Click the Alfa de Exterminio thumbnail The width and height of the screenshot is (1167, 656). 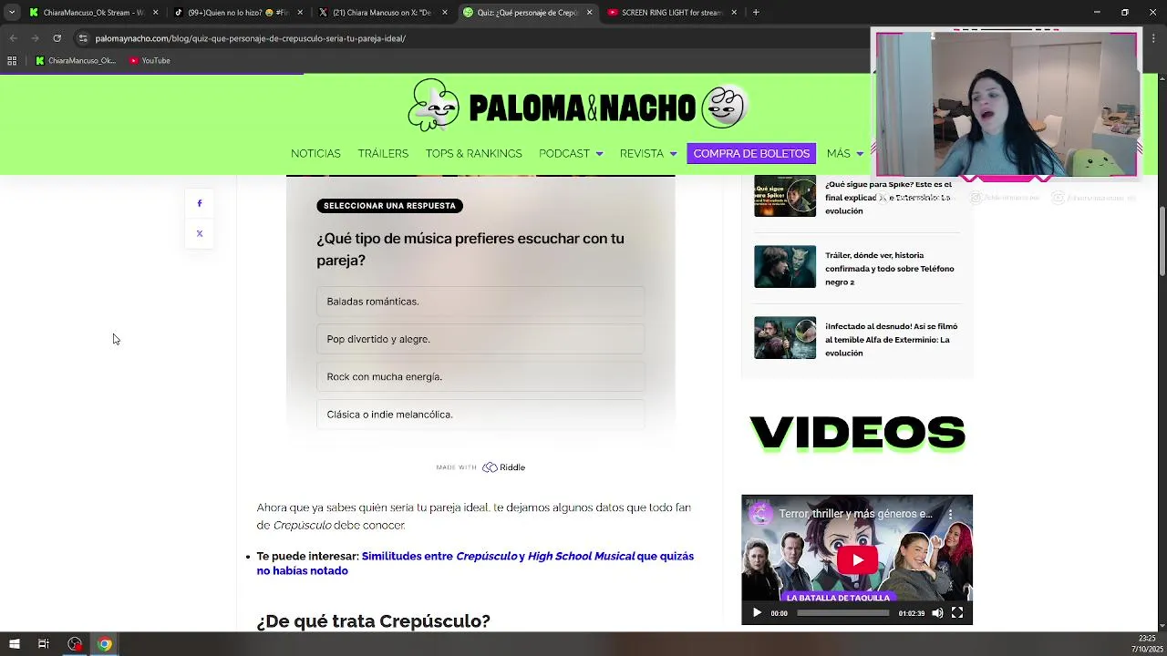click(785, 338)
